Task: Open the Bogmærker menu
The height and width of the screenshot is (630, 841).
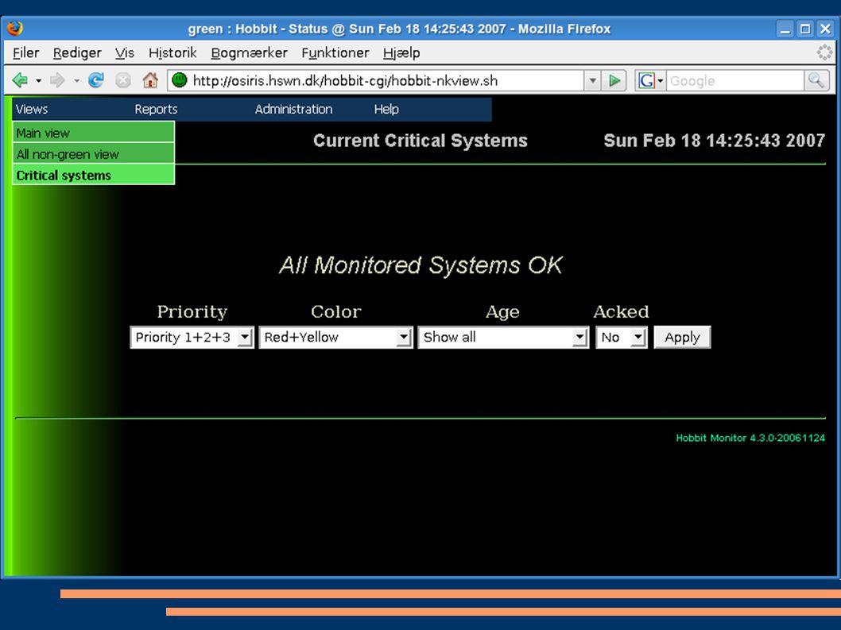Action: pos(250,52)
